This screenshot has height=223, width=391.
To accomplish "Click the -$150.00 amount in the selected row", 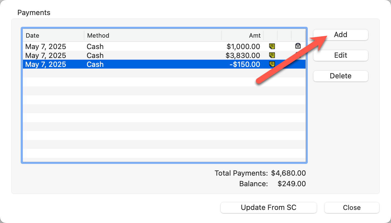I will pyautogui.click(x=245, y=64).
